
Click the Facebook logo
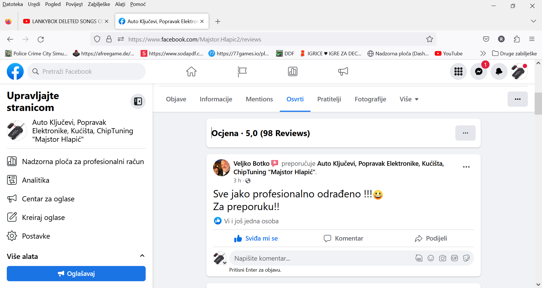tap(15, 71)
